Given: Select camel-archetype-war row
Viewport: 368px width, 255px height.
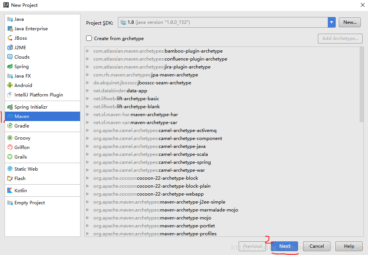Looking at the screenshot, I should point(222,170).
